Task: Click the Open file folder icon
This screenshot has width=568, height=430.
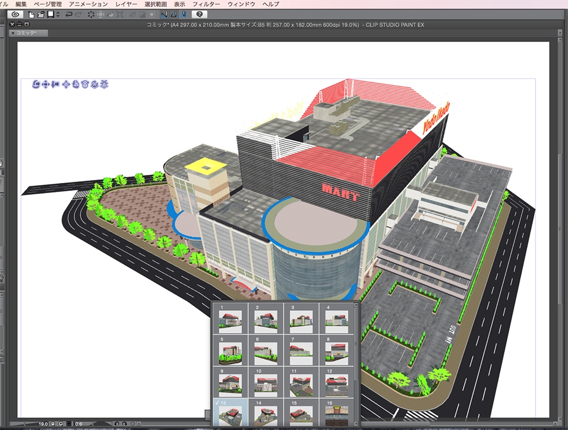Action: tap(41, 15)
